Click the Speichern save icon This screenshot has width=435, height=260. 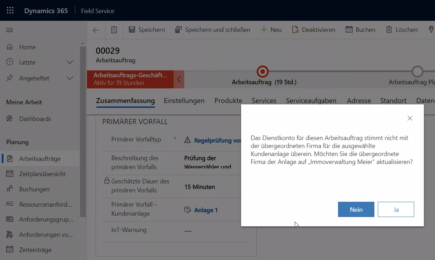pyautogui.click(x=132, y=30)
